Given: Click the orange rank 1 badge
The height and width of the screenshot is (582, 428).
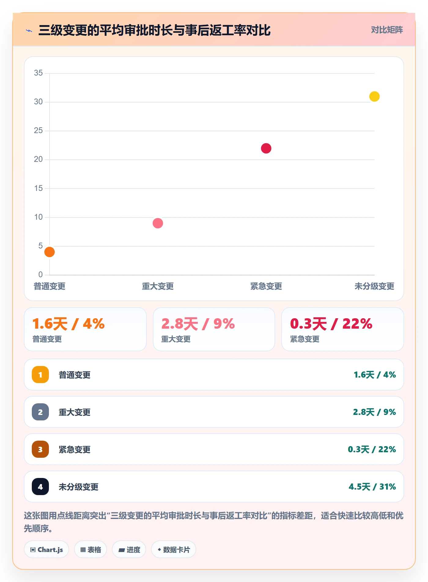Looking at the screenshot, I should point(40,375).
